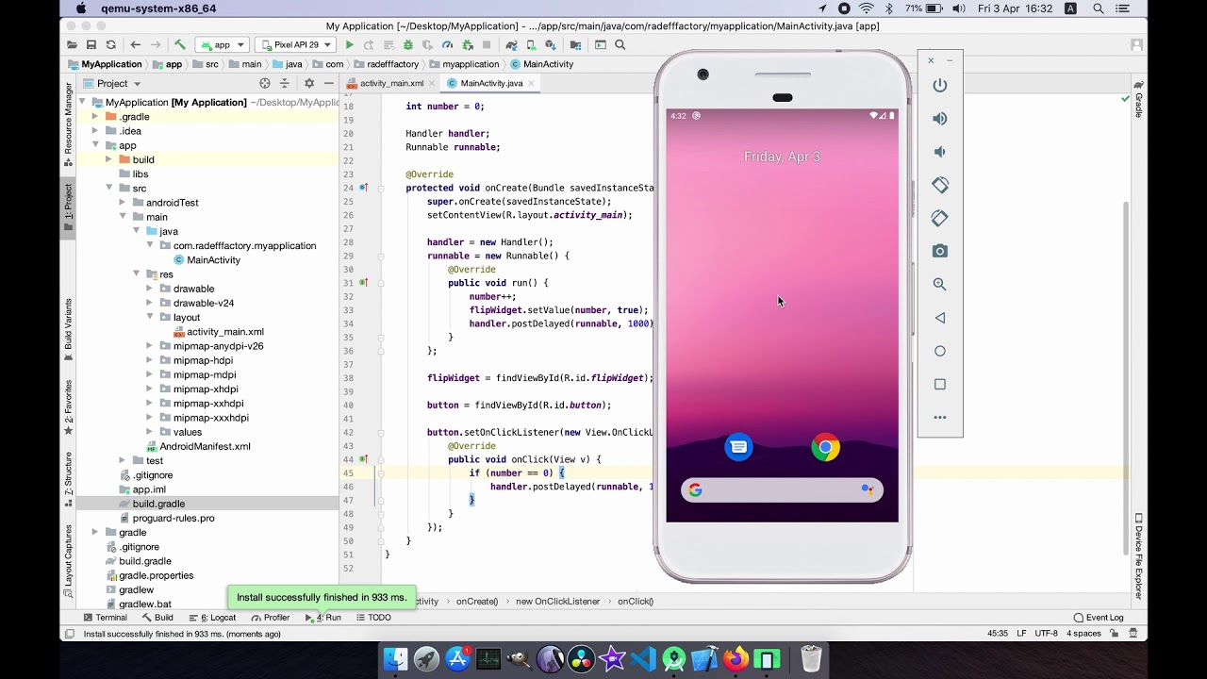
Task: Expand the build folder under app
Action: click(108, 159)
